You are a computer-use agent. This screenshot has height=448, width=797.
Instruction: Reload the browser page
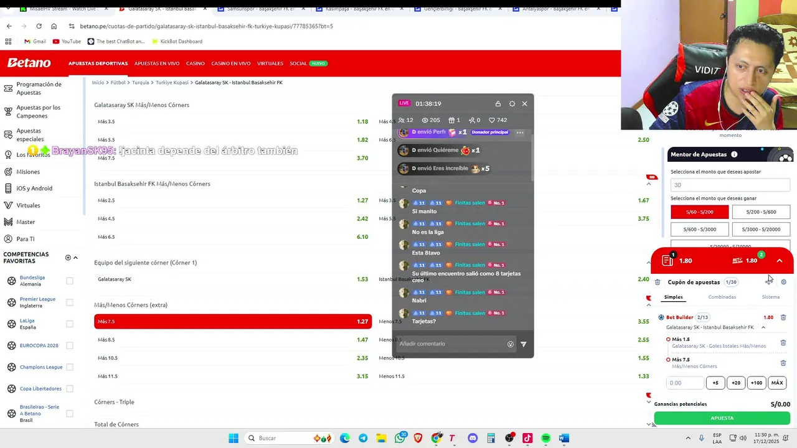point(39,26)
